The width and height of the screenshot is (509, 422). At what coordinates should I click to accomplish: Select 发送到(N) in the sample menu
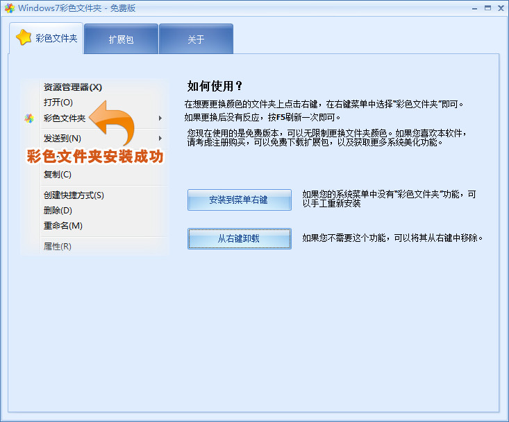pos(62,139)
